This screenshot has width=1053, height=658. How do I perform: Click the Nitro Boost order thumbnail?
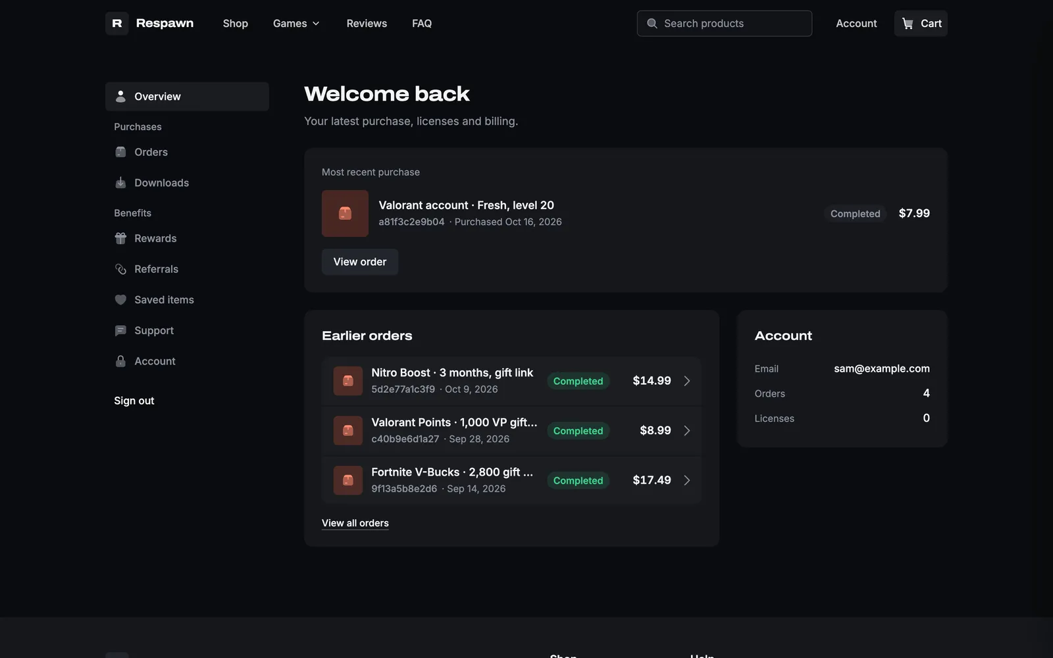pyautogui.click(x=348, y=381)
